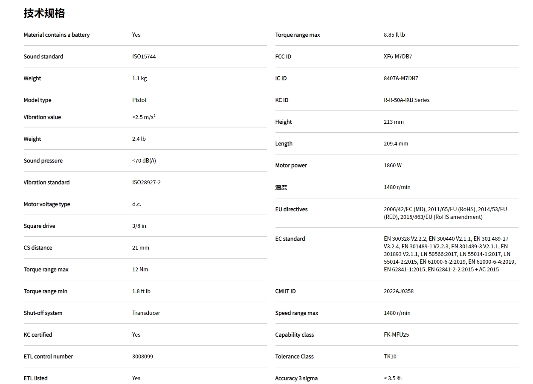Click the 技术规格 heading
The image size is (533, 384).
pyautogui.click(x=44, y=13)
